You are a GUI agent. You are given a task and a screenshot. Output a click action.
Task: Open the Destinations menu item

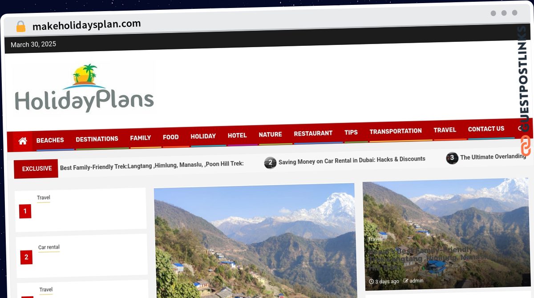(x=97, y=139)
